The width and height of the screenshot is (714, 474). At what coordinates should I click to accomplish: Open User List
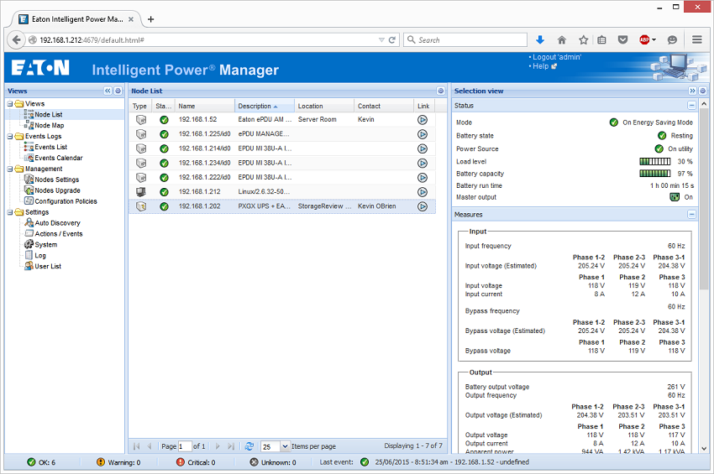(48, 267)
